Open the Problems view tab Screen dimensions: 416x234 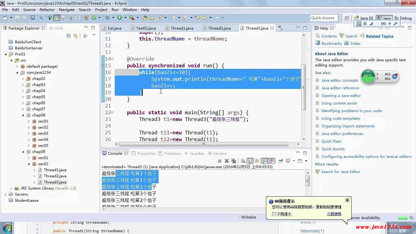pyautogui.click(x=170, y=153)
